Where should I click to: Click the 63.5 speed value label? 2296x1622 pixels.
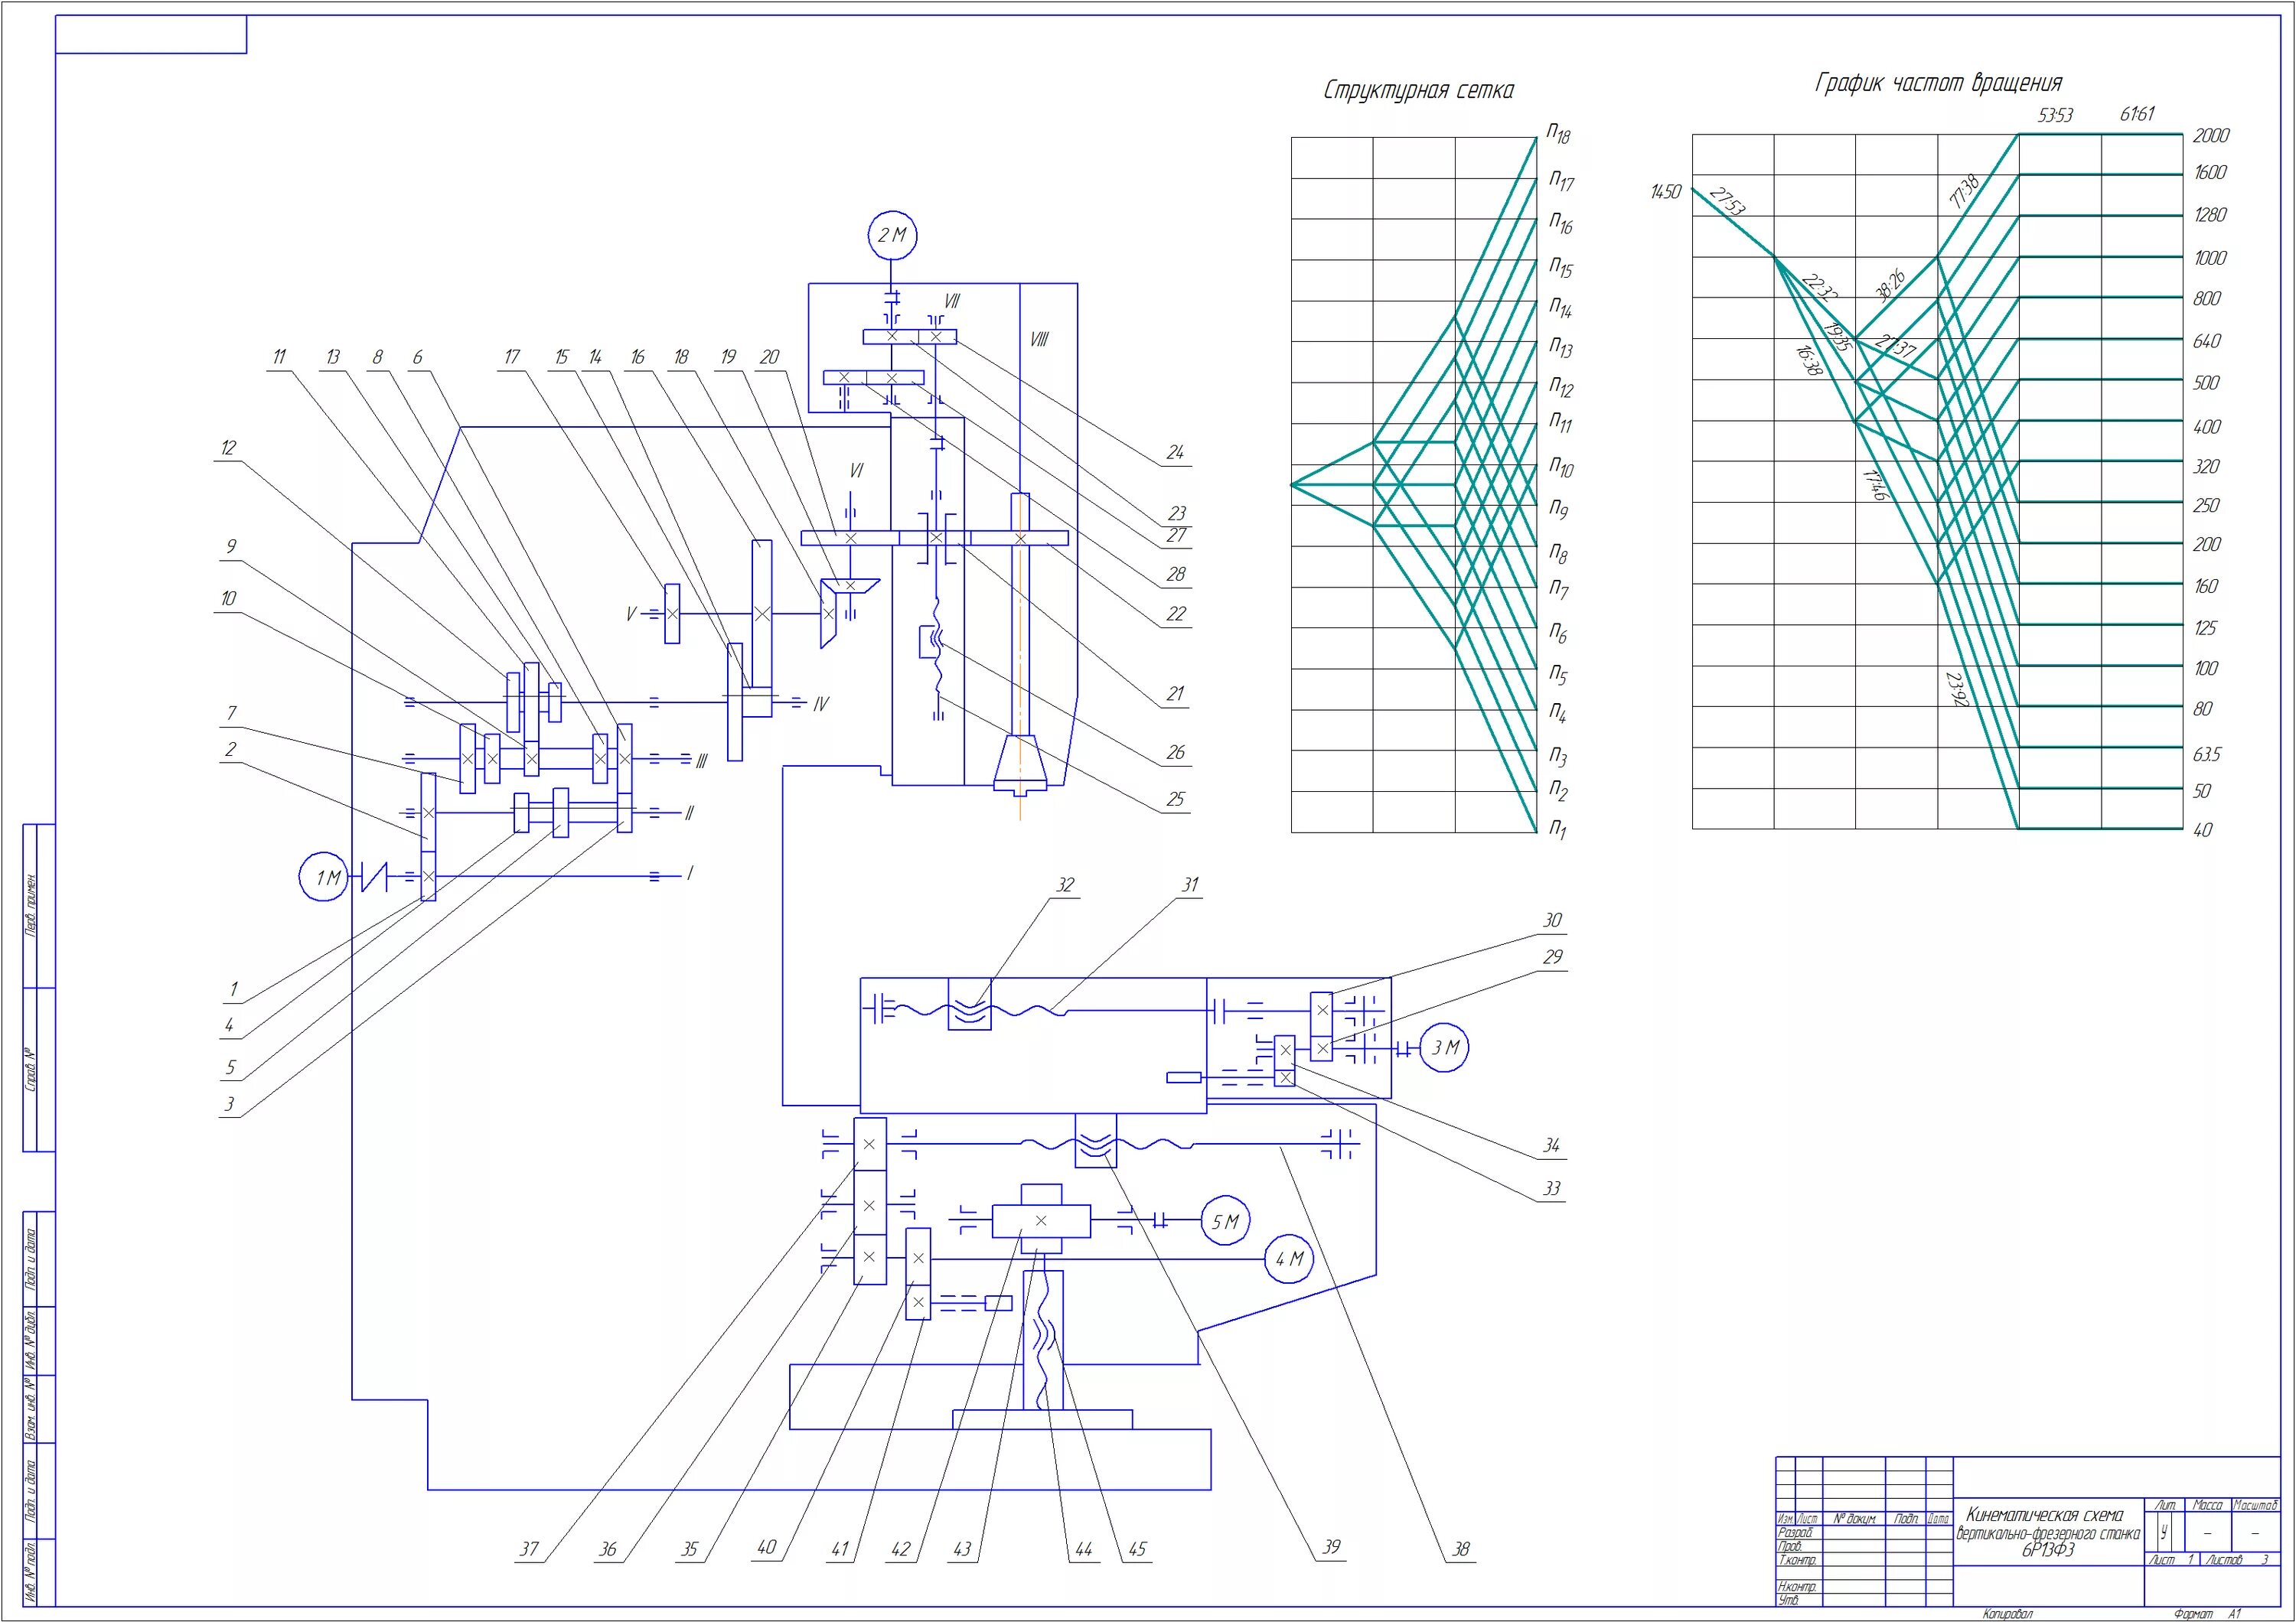(x=2206, y=754)
